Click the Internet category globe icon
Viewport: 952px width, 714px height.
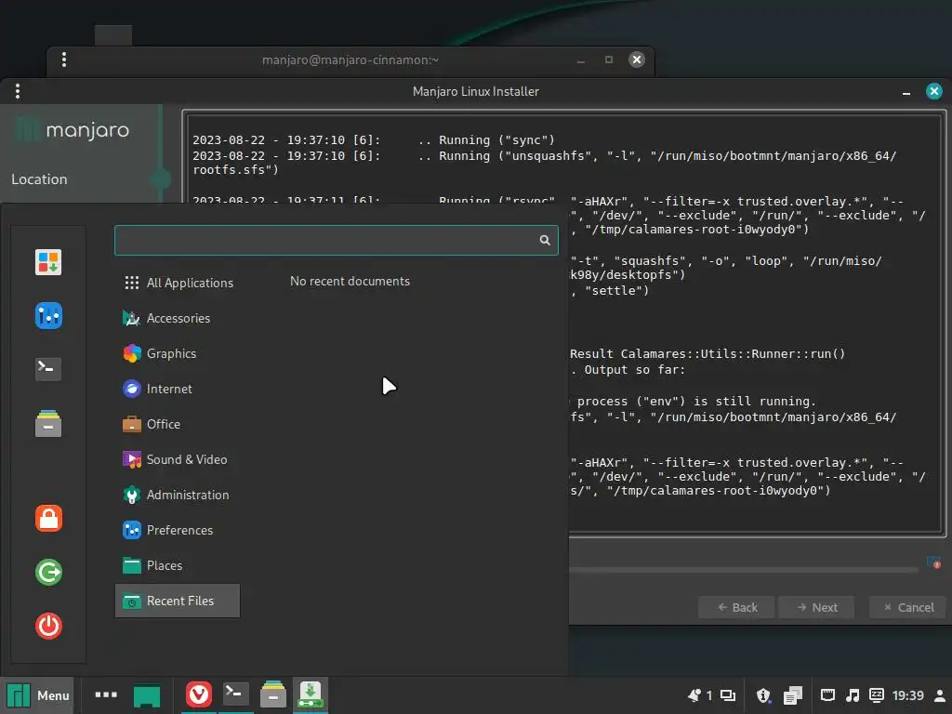132,389
